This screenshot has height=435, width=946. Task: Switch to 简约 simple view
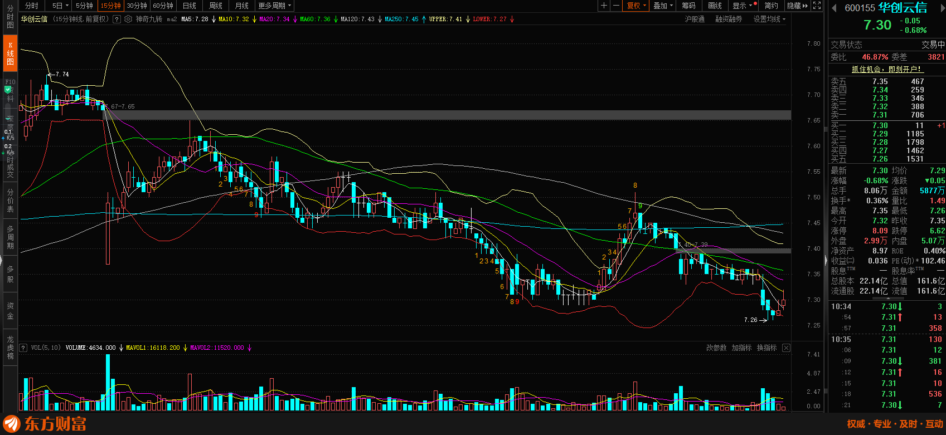772,6
